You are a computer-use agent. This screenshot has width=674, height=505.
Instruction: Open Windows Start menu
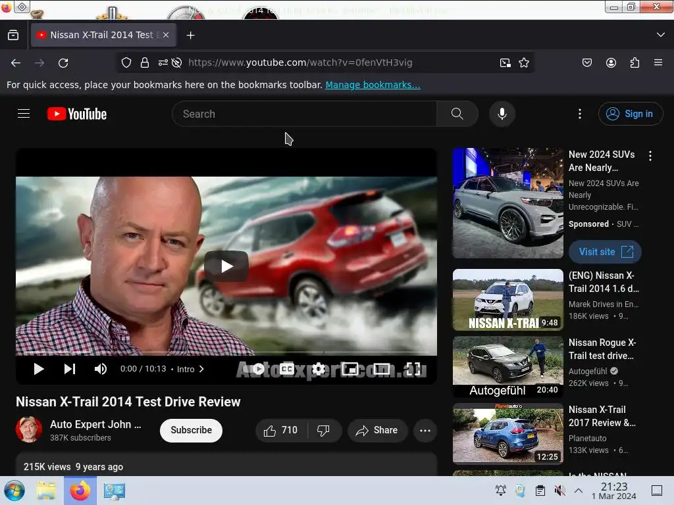click(14, 491)
